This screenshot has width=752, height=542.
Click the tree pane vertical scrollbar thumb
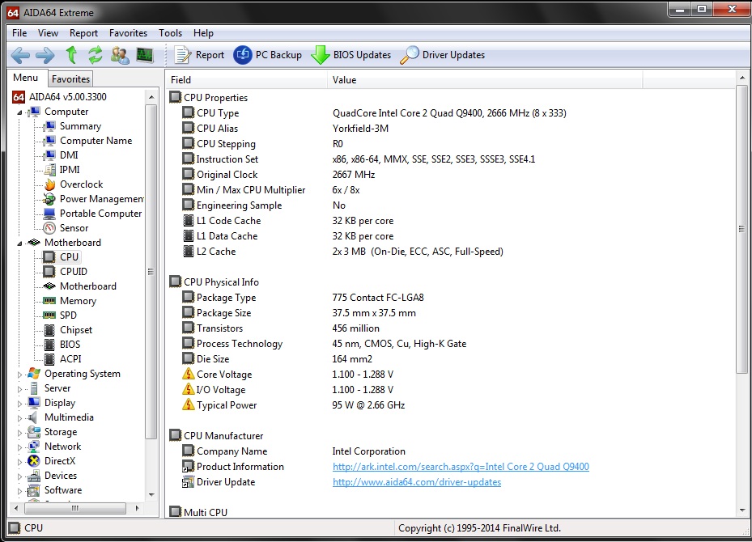[151, 272]
